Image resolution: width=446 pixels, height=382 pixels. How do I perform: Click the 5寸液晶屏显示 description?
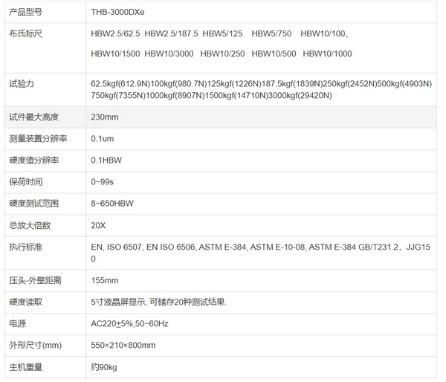coord(159,302)
